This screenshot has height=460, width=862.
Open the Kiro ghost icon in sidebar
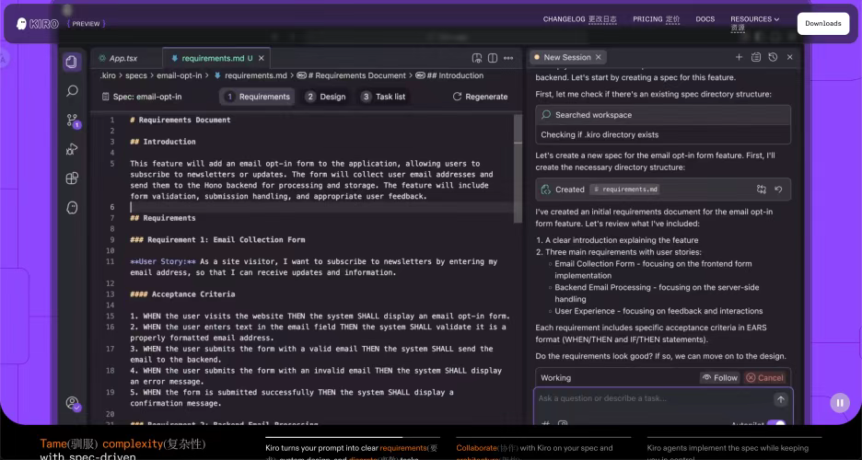pos(72,208)
